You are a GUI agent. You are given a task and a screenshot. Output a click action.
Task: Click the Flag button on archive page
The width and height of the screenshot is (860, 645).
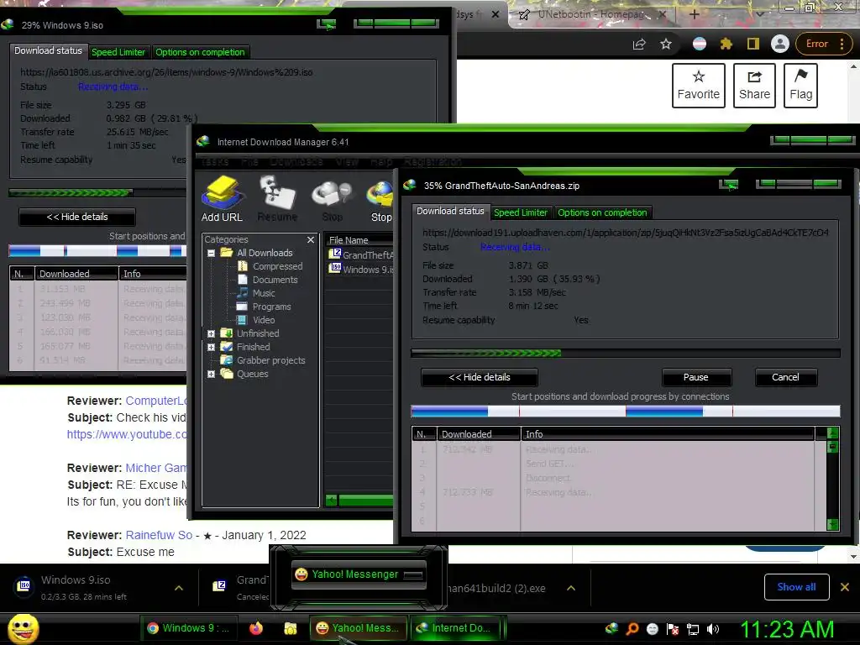tap(800, 86)
